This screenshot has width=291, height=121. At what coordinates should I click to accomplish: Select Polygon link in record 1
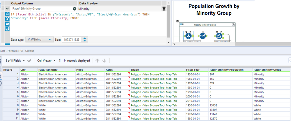tap(154, 74)
